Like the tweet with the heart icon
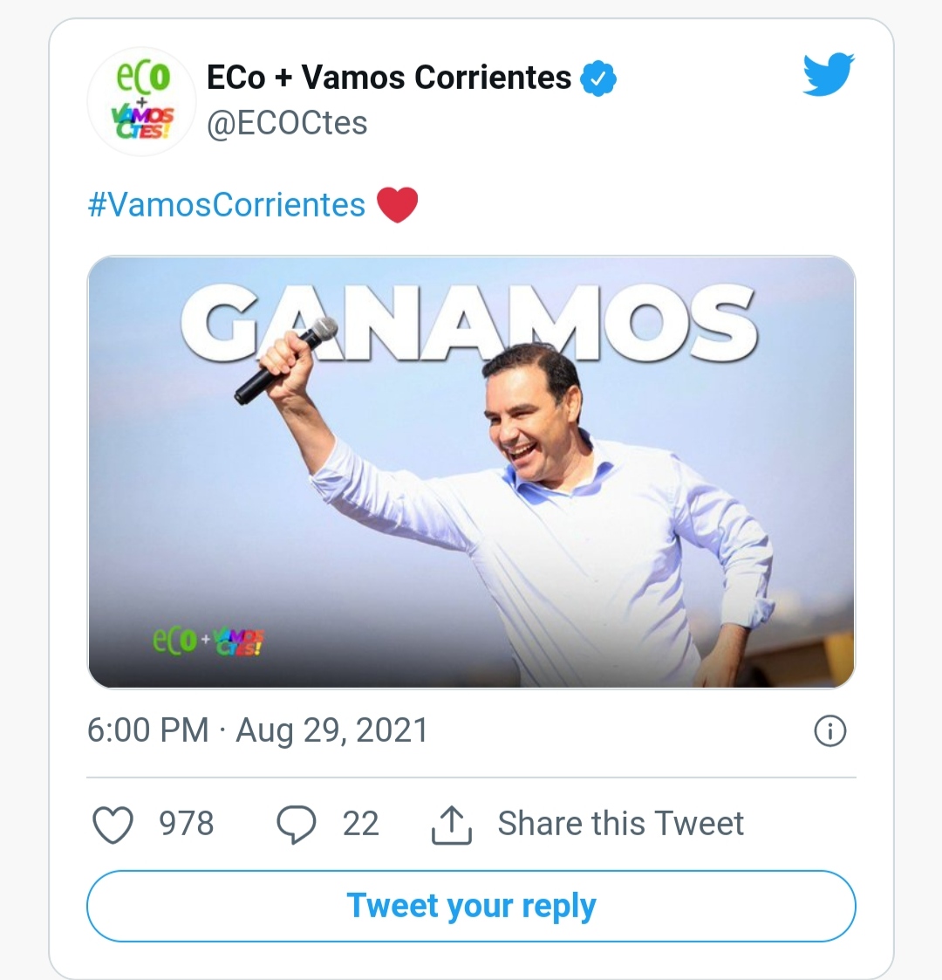This screenshot has width=942, height=980. click(113, 825)
